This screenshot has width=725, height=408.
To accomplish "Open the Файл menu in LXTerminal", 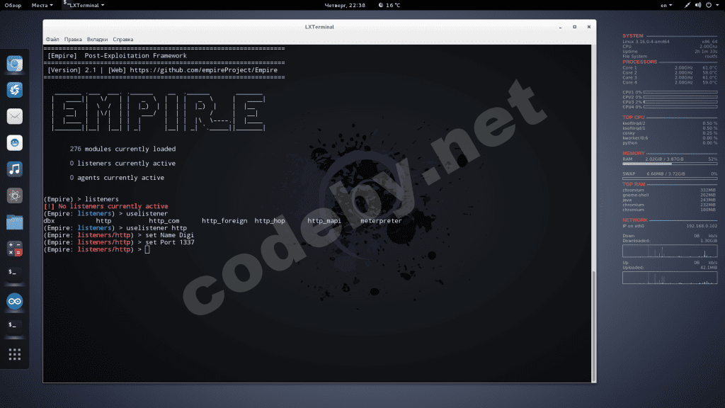I will coord(52,40).
